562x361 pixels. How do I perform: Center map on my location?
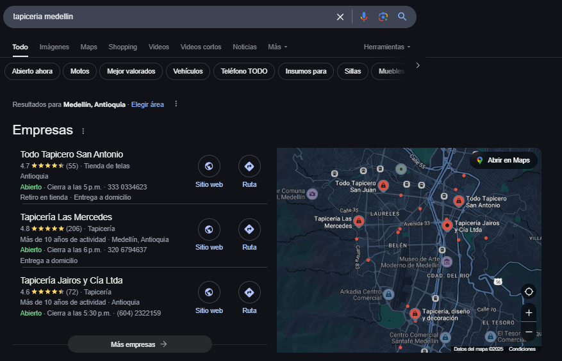(529, 292)
